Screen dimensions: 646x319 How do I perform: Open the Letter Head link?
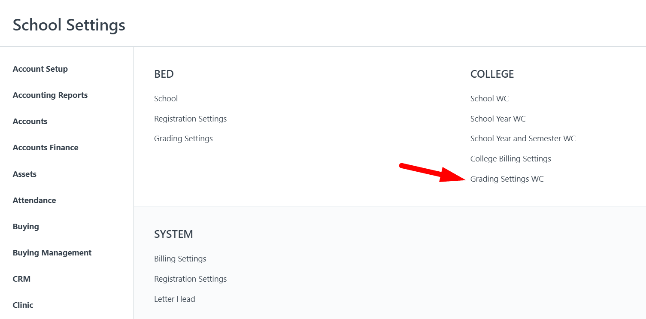click(175, 299)
